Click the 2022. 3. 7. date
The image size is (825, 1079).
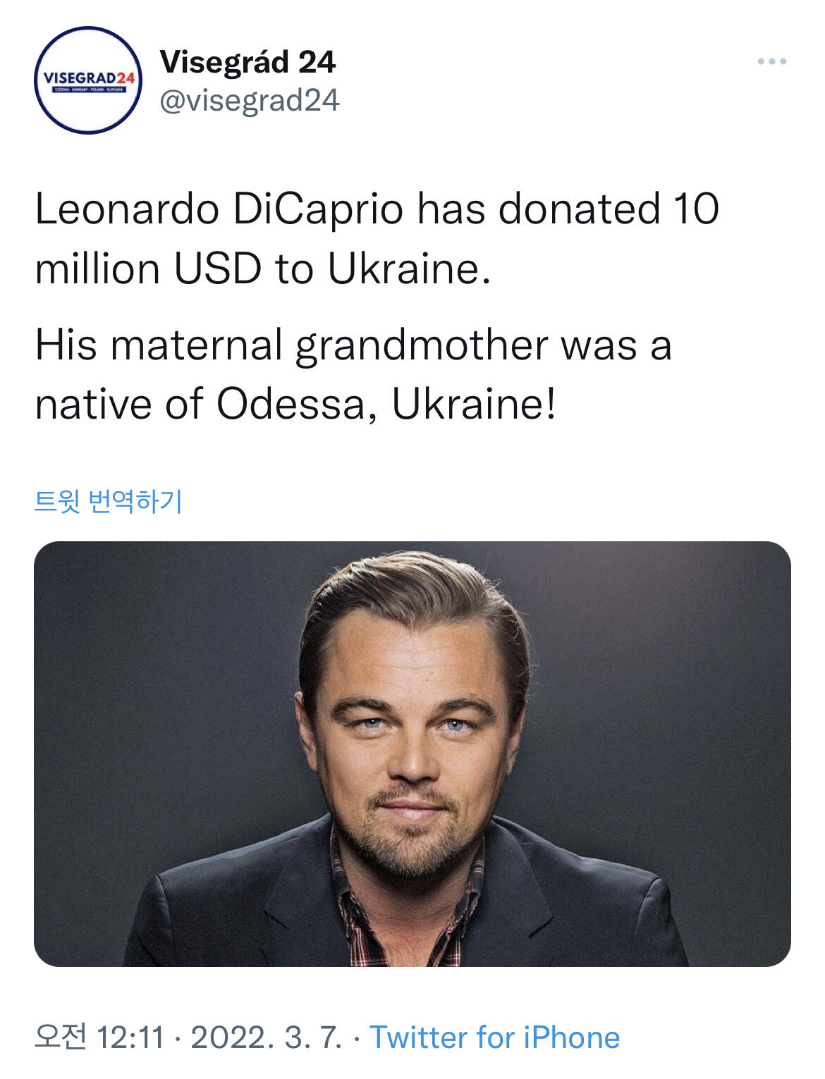point(266,1037)
